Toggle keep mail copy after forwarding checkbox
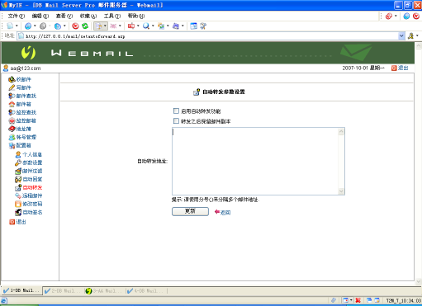 tap(176, 121)
